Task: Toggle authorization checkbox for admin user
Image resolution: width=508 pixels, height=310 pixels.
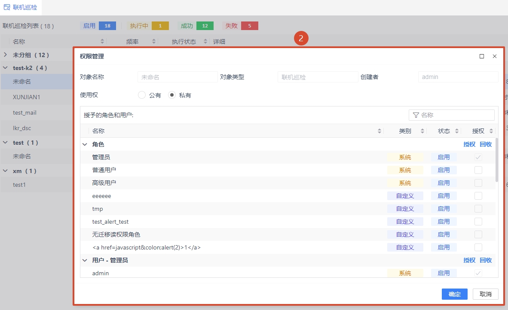Action: pyautogui.click(x=478, y=273)
